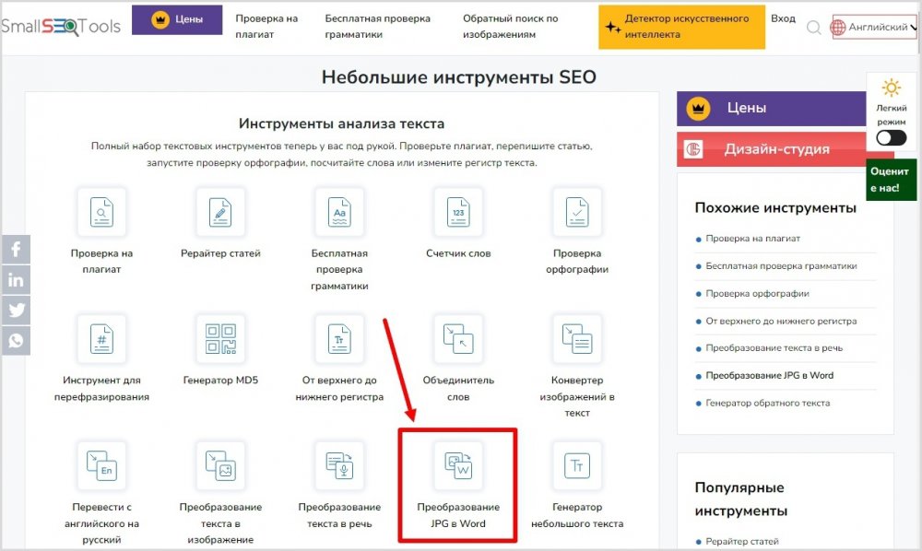
Task: Click the green Оцените нас button
Action: coord(891,180)
